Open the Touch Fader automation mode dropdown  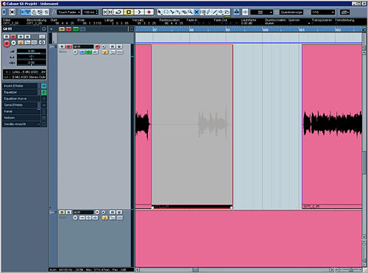69,12
